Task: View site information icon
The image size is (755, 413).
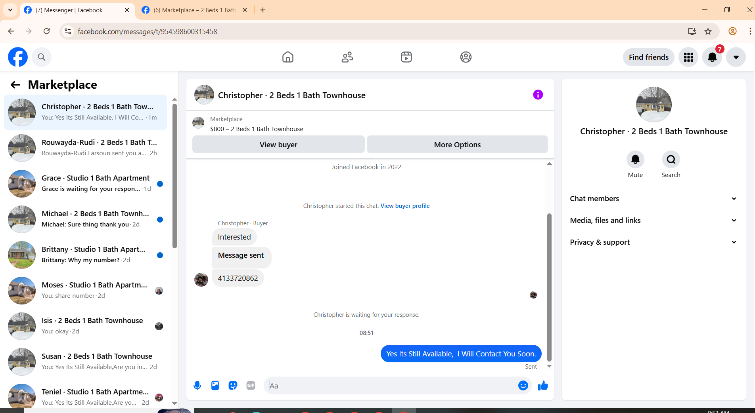Action: click(68, 31)
